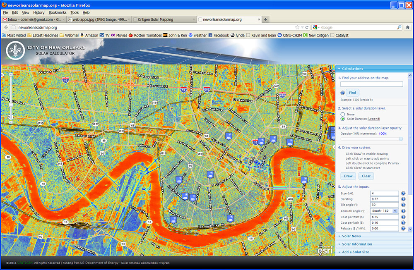Select the Solar Duration radio button
Screen dimensions: 414x270
click(x=343, y=119)
